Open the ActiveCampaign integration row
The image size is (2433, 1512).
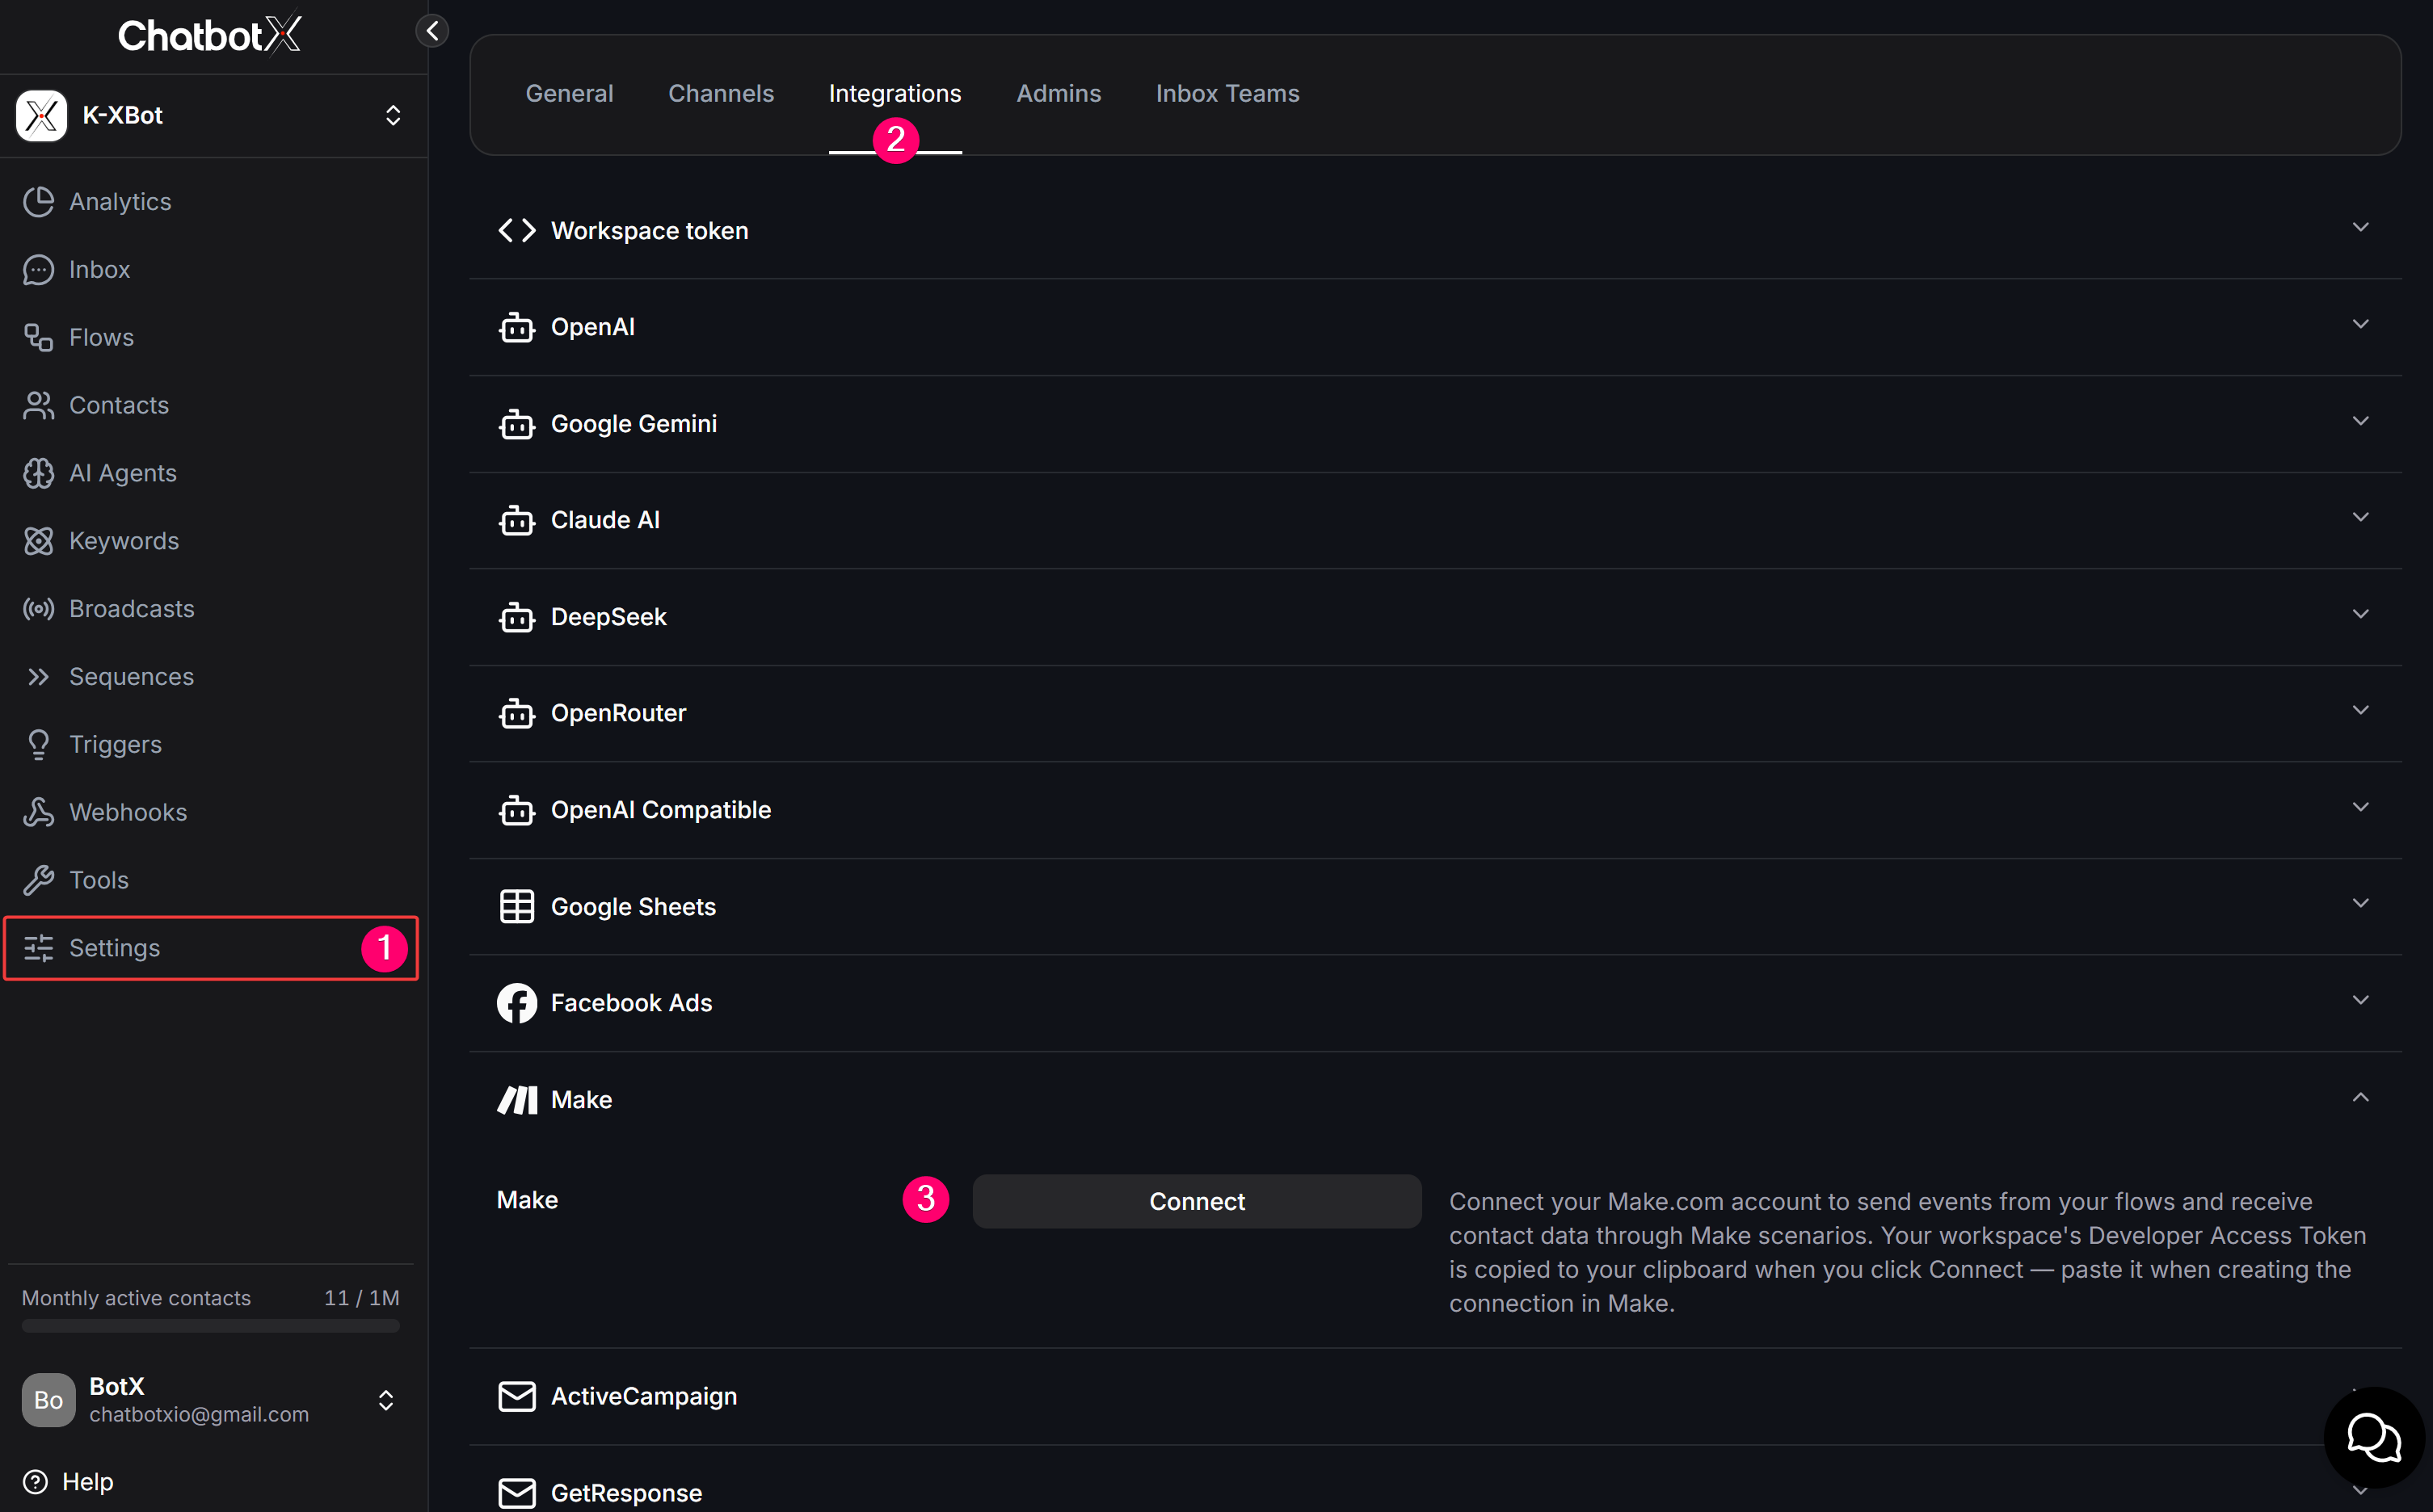[x=1434, y=1396]
